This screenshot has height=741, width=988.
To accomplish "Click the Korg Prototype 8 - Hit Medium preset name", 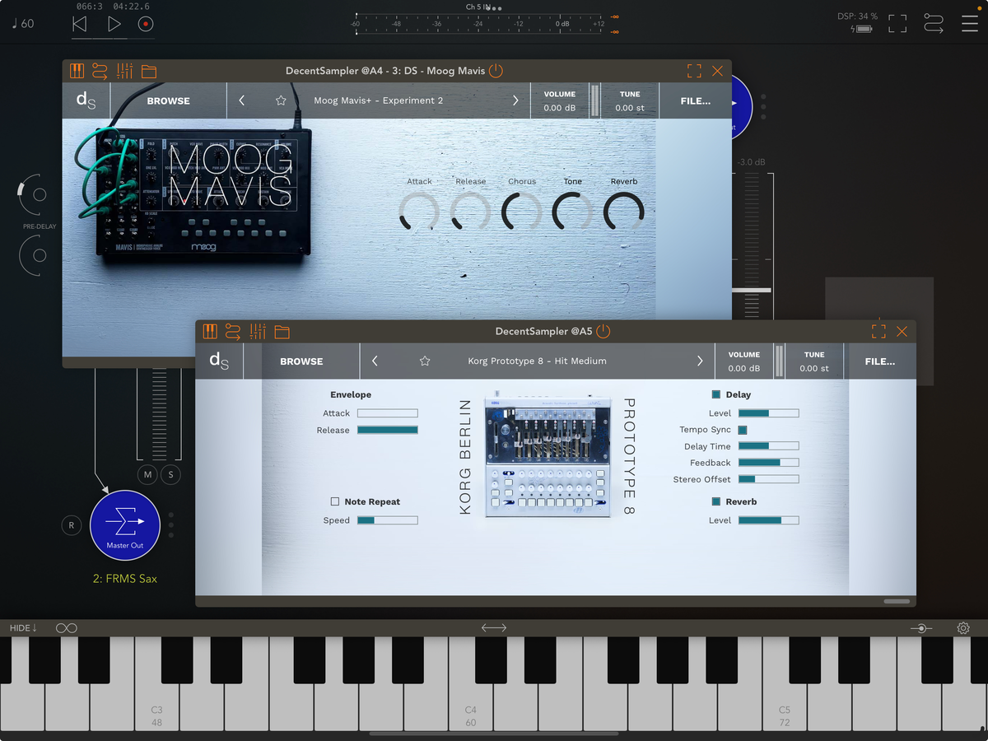I will (x=537, y=361).
